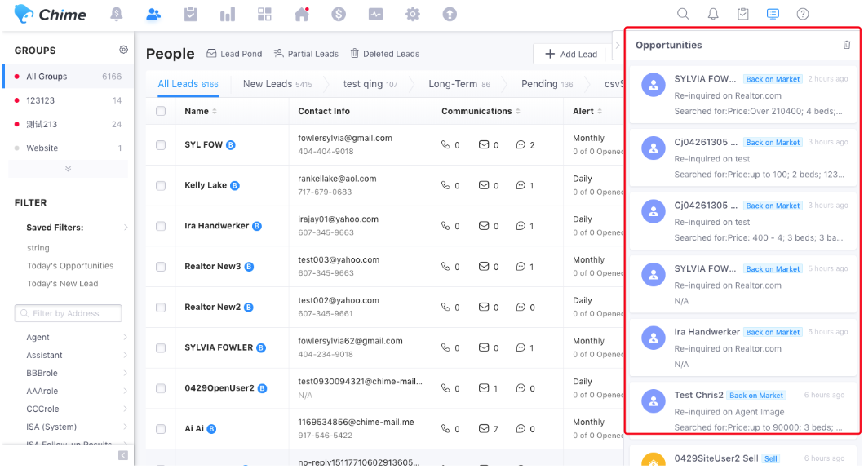Screen dimensions: 864x469
Task: Click the search magnifier icon
Action: (x=683, y=15)
